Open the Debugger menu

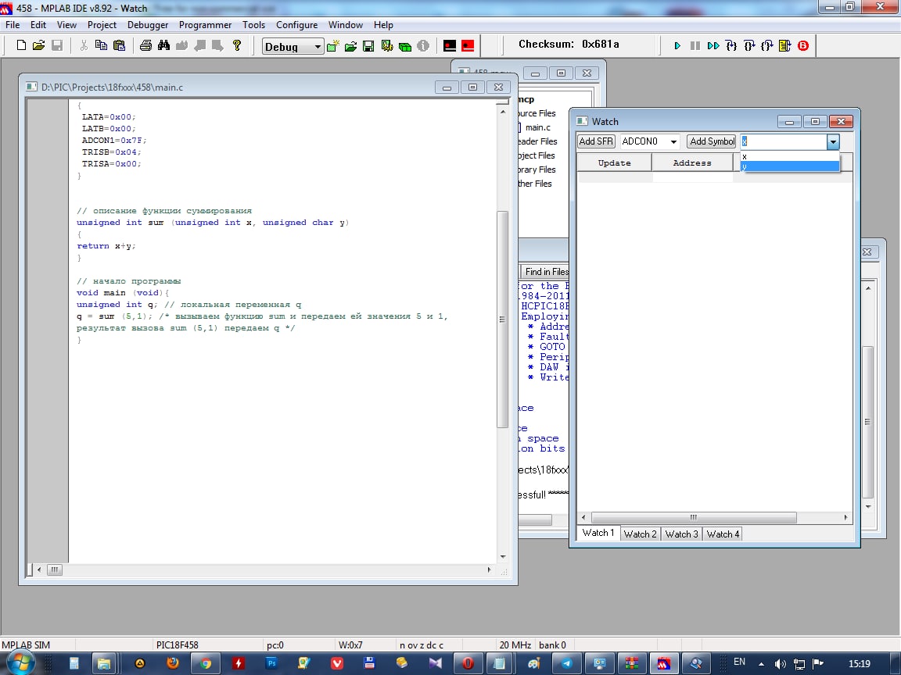(148, 25)
